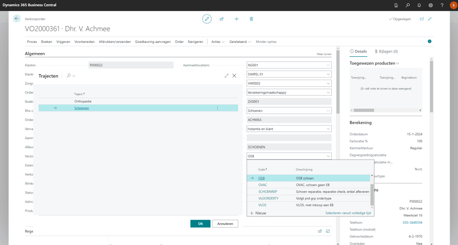The height and width of the screenshot is (245, 458).
Task: Click the document icon in top bar
Action: tap(396, 5)
